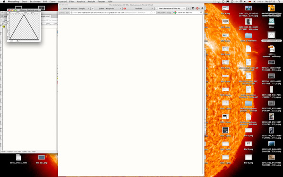Switch to the YouTube browser tab
Viewport: 283px width, 177px height.
138,9
